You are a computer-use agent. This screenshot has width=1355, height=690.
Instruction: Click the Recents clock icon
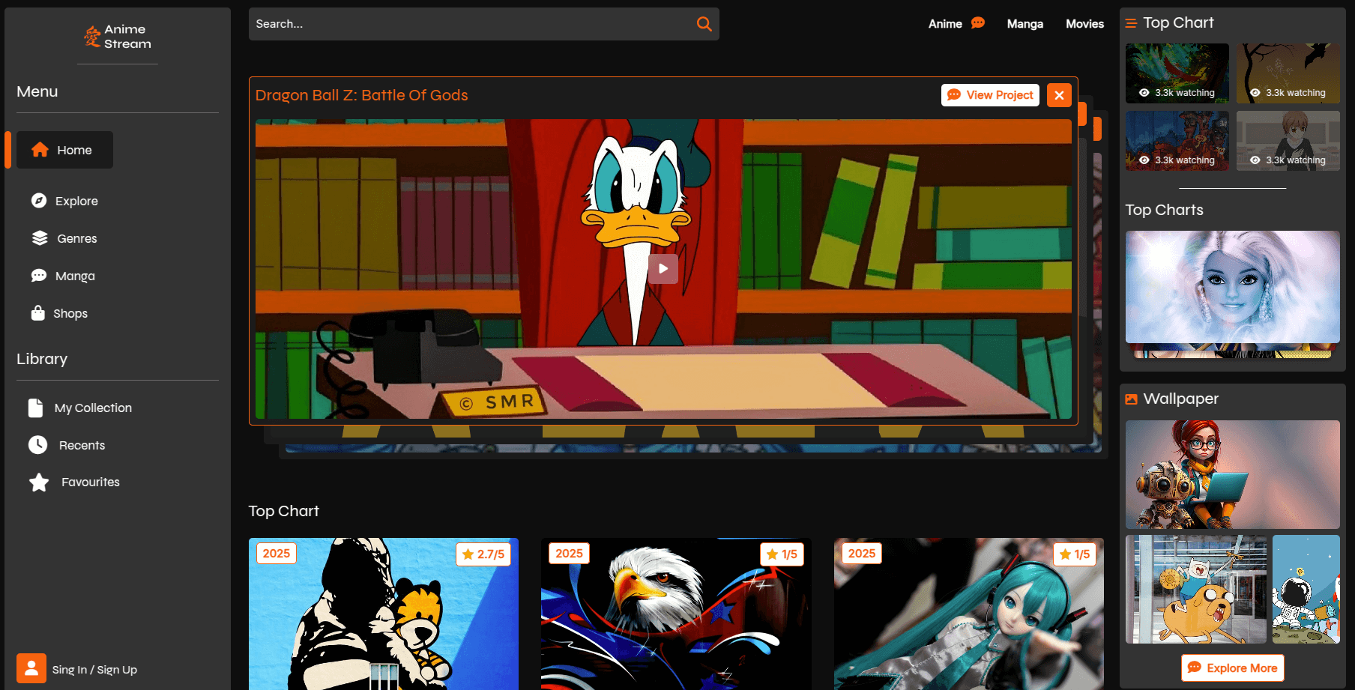[x=37, y=445]
